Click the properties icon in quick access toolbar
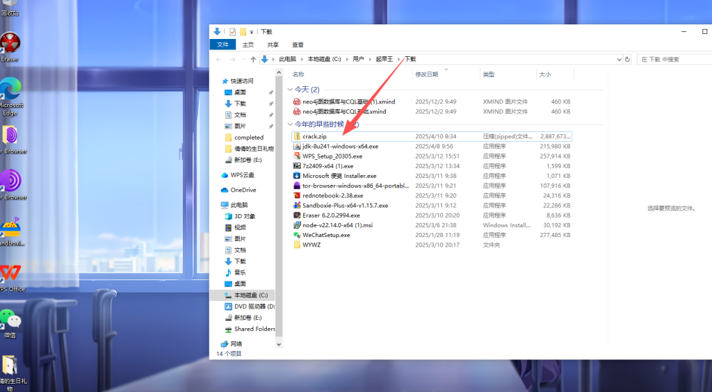 [x=232, y=32]
